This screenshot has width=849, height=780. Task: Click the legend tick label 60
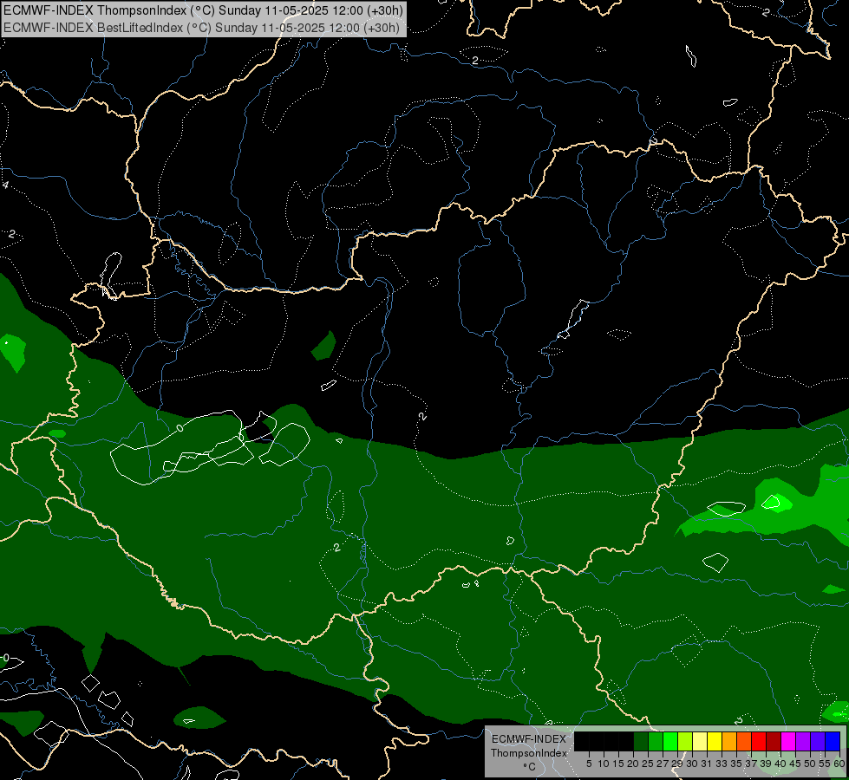pos(839,764)
